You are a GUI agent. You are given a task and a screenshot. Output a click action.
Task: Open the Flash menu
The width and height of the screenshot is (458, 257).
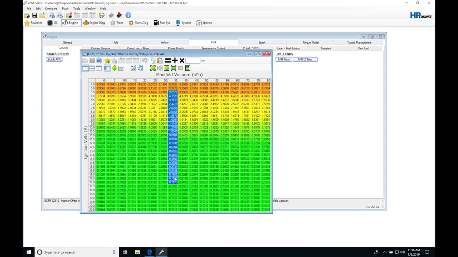pos(65,9)
